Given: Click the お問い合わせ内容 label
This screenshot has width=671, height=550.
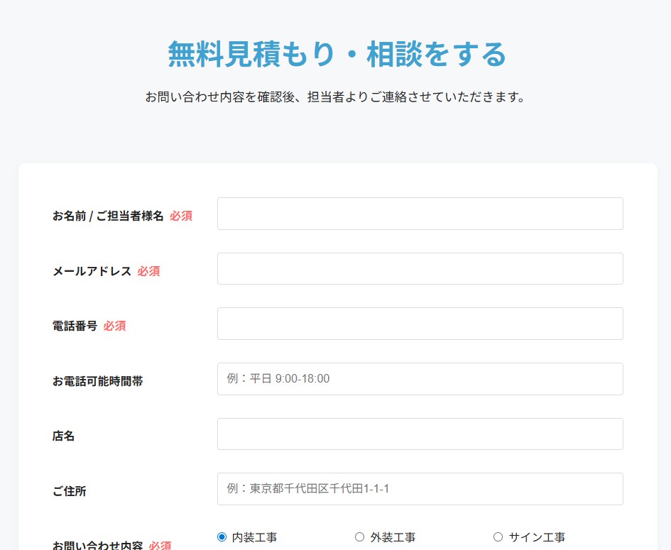Looking at the screenshot, I should tap(97, 545).
